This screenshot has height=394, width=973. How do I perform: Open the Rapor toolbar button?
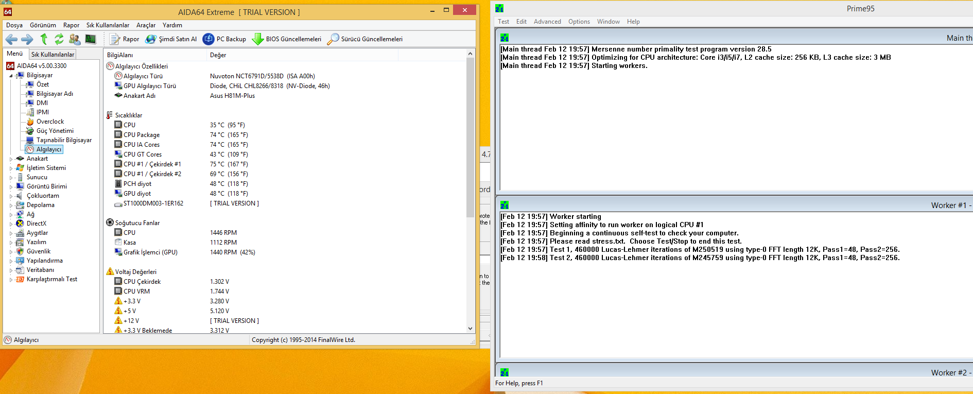tap(125, 39)
